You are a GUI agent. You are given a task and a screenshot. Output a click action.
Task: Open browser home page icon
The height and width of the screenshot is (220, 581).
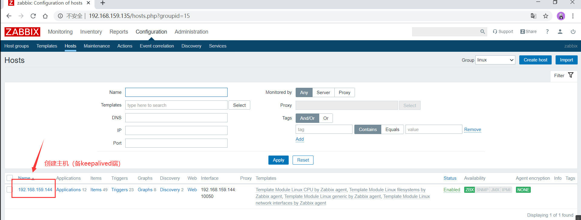(45, 16)
